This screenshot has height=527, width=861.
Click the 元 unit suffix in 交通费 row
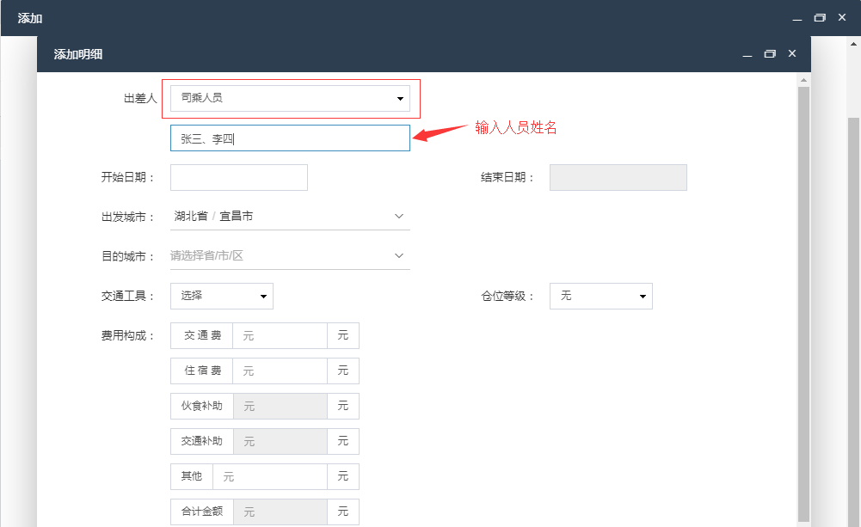coord(343,335)
